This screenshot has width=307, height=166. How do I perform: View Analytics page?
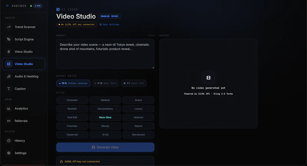click(x=24, y=108)
